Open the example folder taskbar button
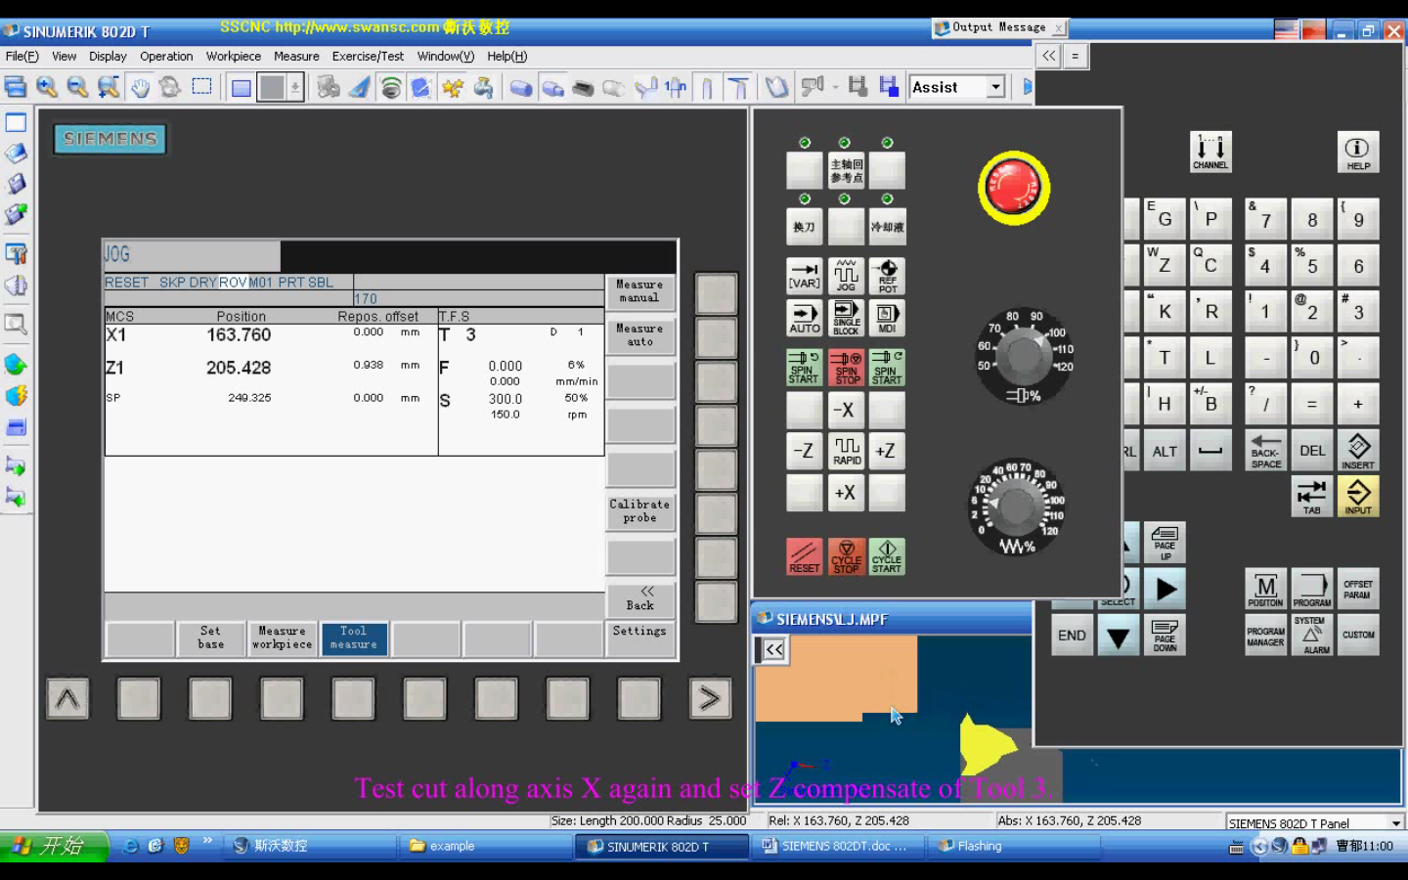 point(487,846)
